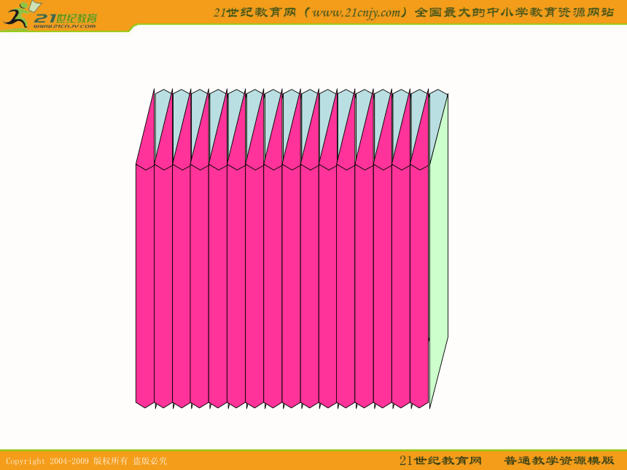Viewport: 627px width, 470px height.
Task: Open the www.21cnjy.com header link
Action: (x=357, y=12)
